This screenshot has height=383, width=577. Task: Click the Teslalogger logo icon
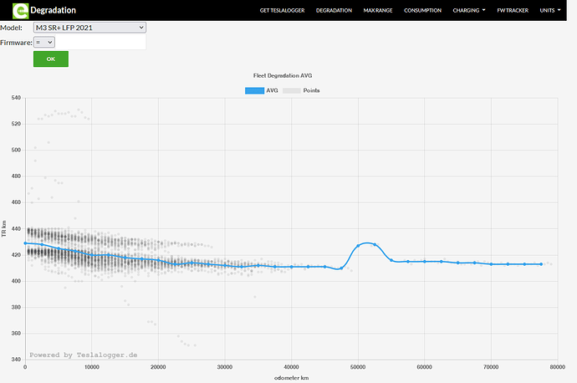tap(21, 11)
